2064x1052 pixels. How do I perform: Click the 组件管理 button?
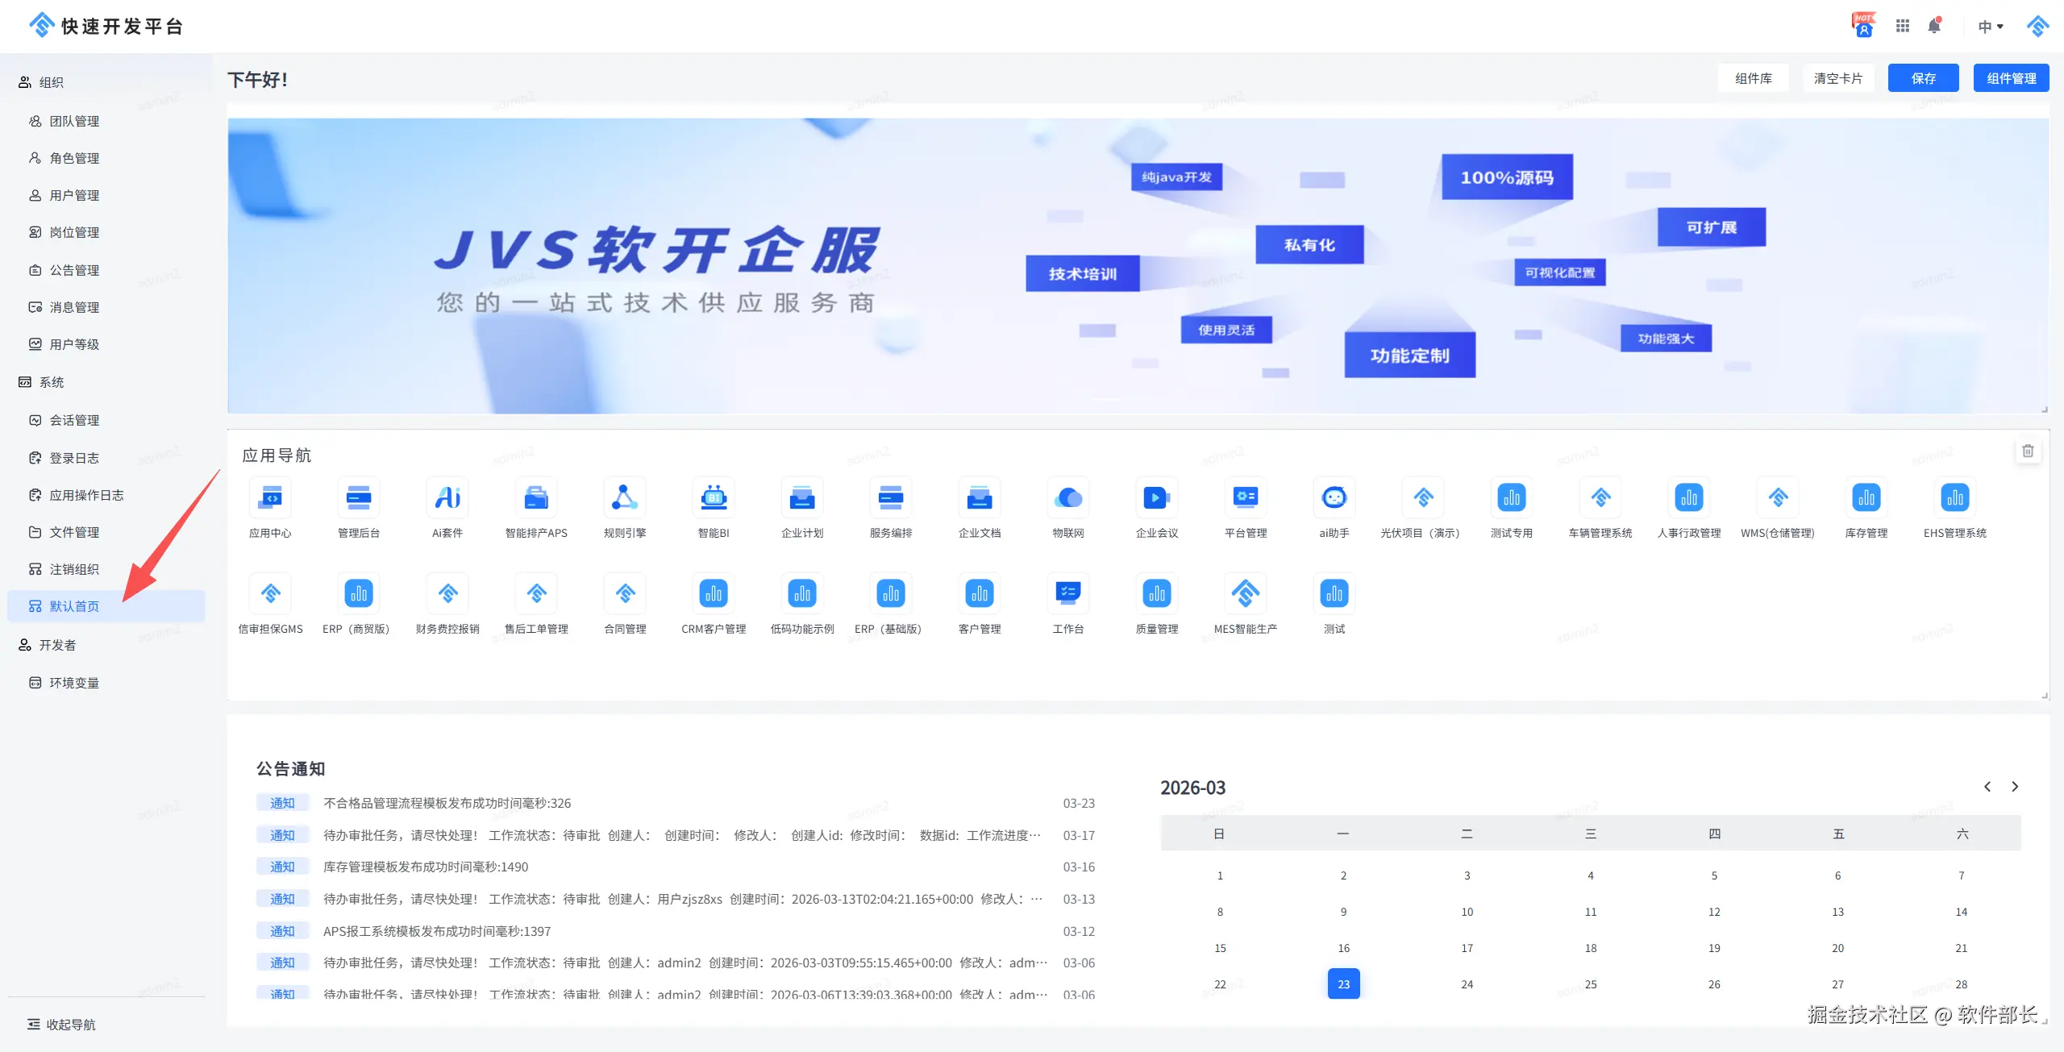2011,78
